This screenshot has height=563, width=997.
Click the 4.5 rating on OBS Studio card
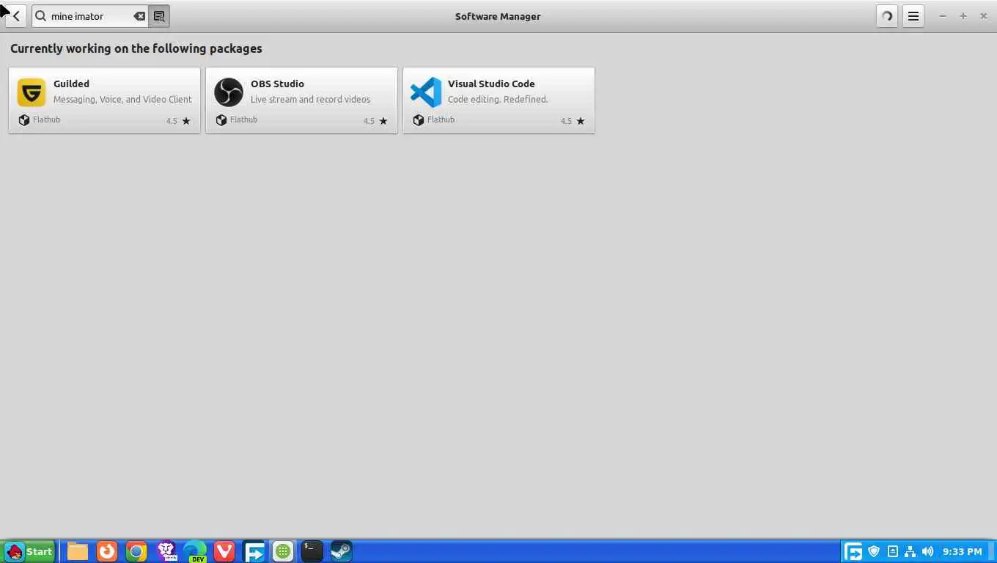pos(369,121)
